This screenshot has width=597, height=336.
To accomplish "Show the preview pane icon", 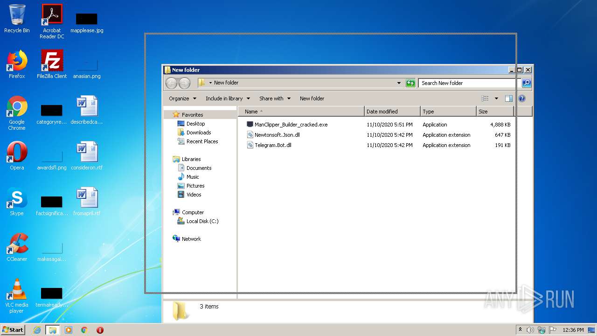I will [509, 98].
